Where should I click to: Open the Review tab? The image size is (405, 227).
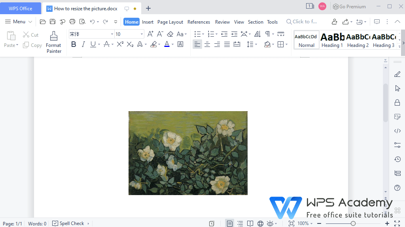[222, 22]
